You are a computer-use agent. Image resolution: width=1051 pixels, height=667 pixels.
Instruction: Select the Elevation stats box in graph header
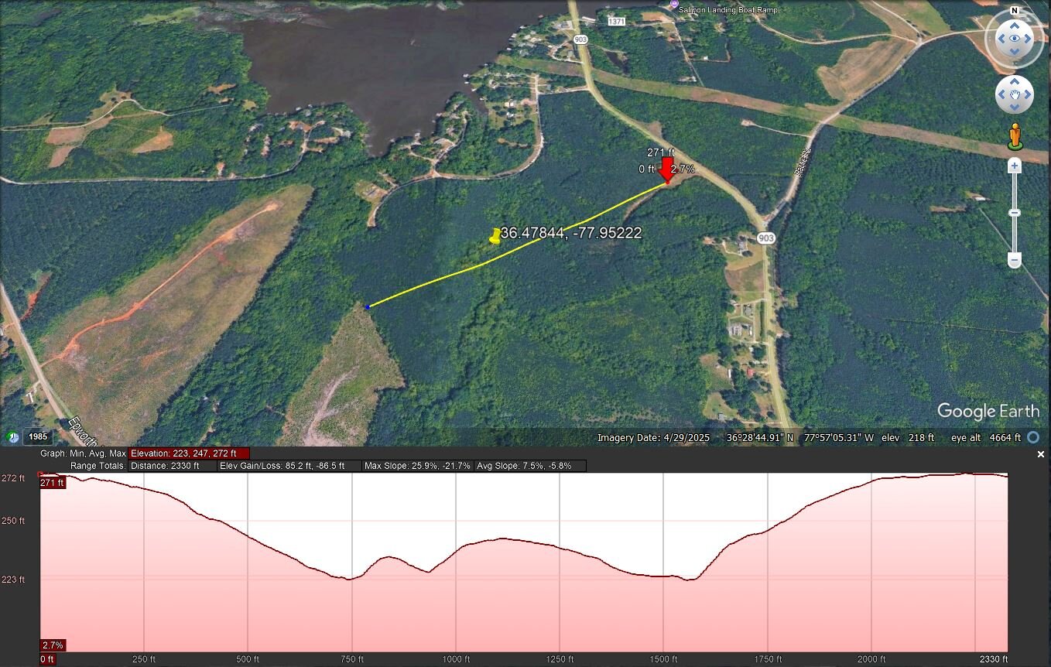tap(189, 453)
